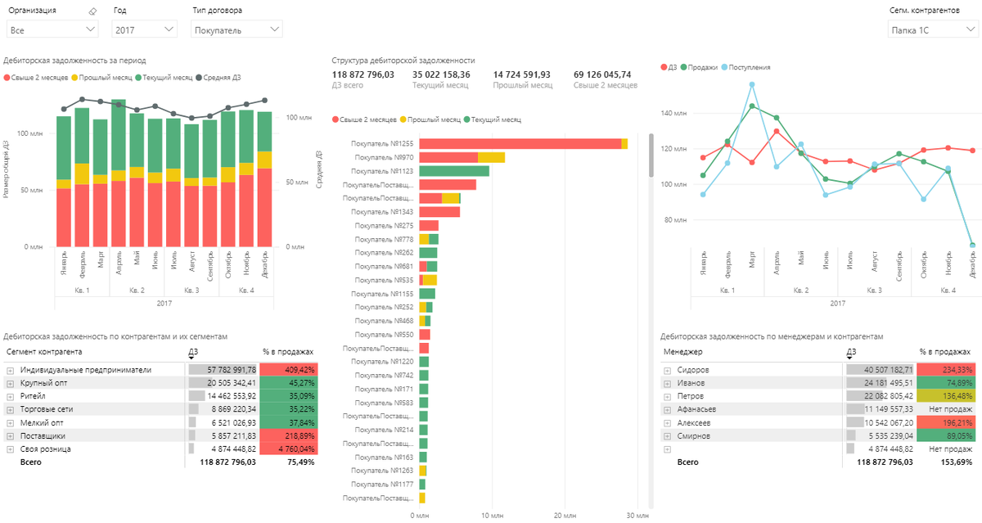This screenshot has width=982, height=523.
Task: Expand the Индивидуальные предприниматели row
Action: pos(11,370)
